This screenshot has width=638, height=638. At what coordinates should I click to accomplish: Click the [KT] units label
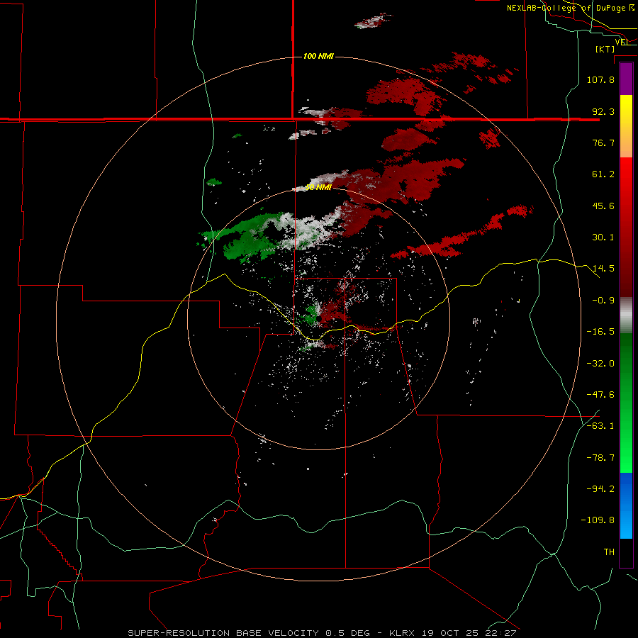(x=605, y=49)
